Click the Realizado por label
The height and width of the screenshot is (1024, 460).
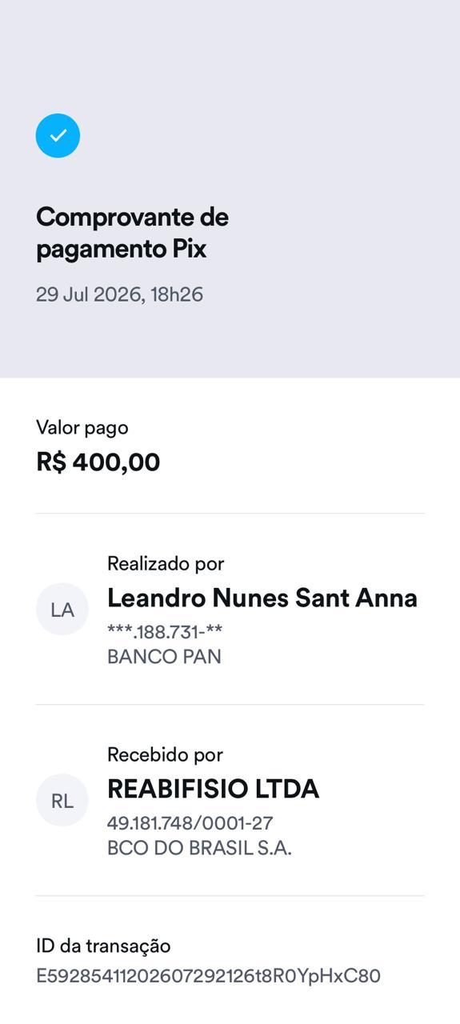[x=166, y=563]
